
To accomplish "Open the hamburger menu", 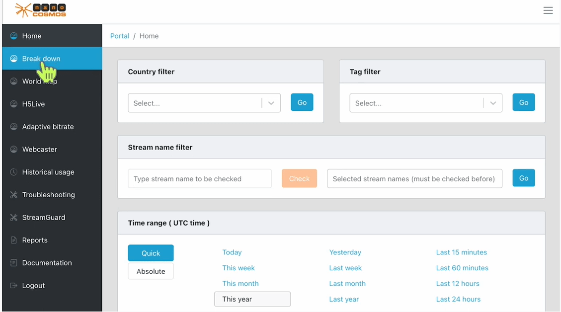I will pyautogui.click(x=548, y=10).
